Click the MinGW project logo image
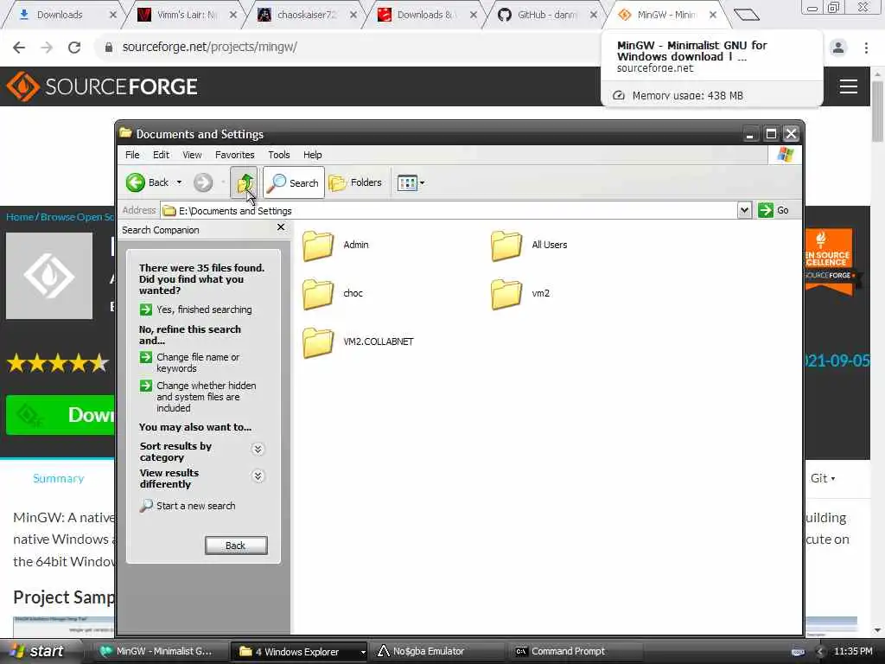Image resolution: width=885 pixels, height=664 pixels. tap(49, 276)
